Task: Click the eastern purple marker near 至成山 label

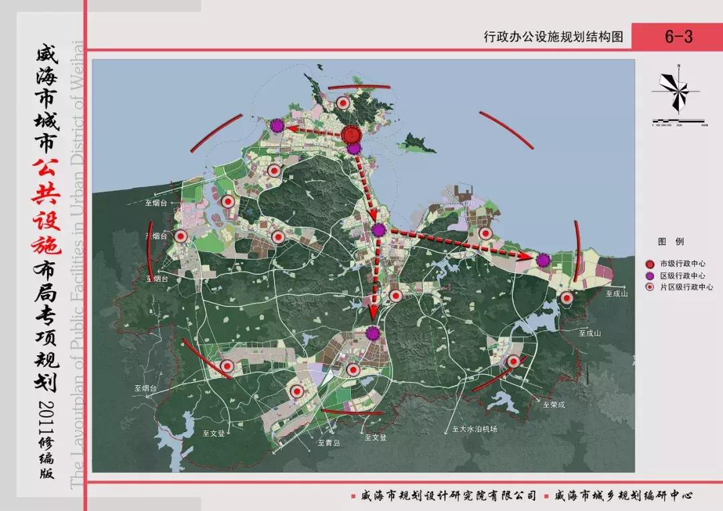Action: click(543, 261)
